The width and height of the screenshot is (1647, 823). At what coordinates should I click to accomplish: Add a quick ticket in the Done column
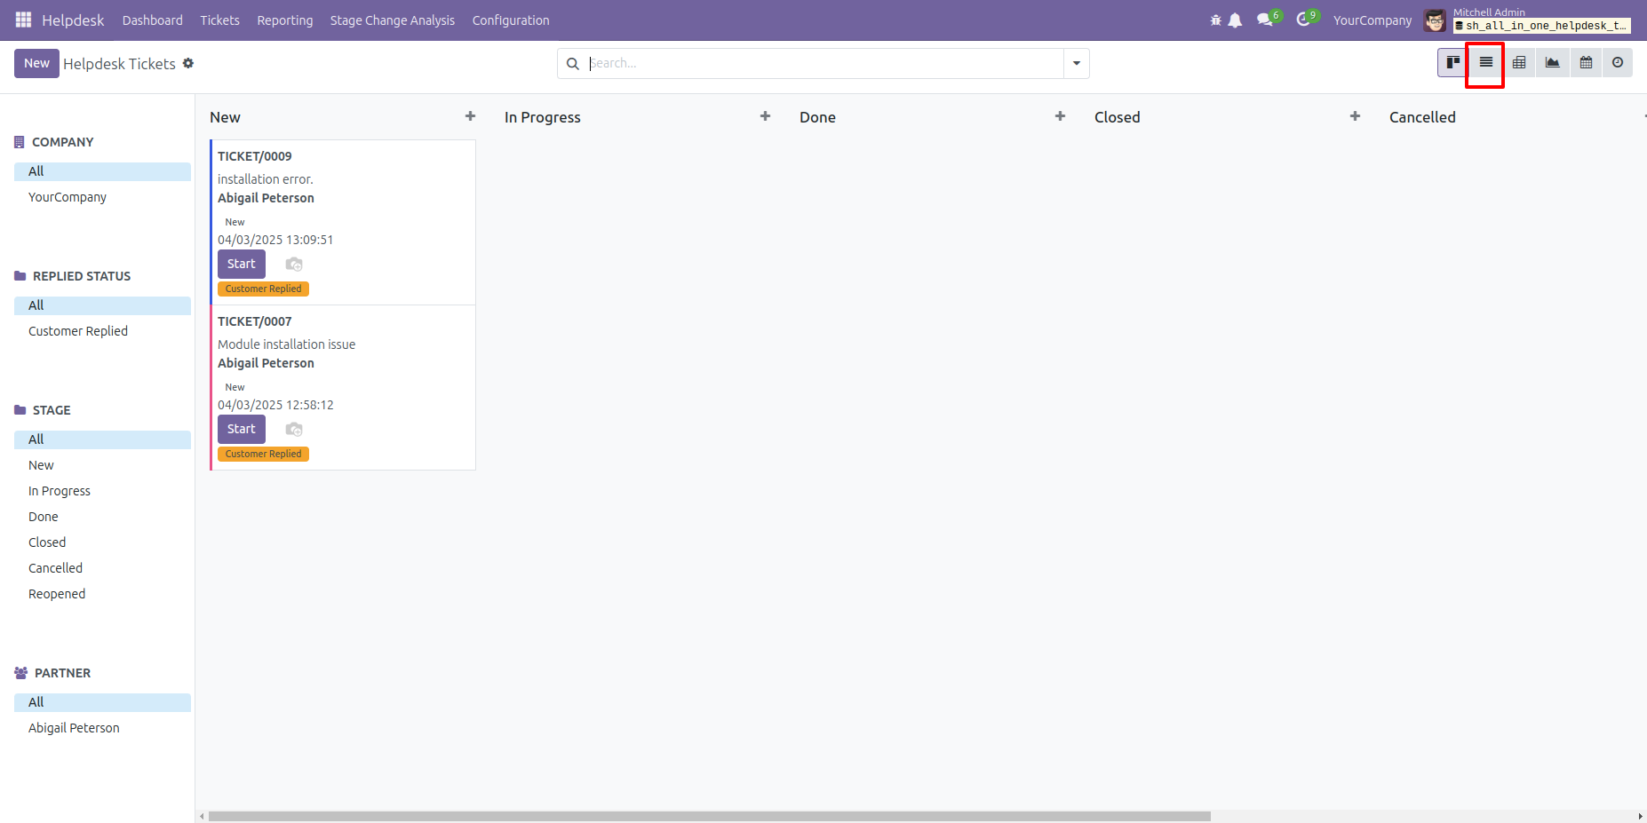pos(1060,116)
